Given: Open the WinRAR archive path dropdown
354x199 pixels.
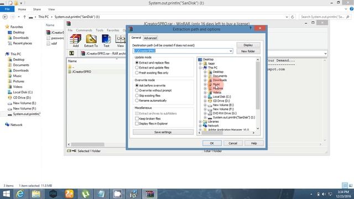Looking at the screenshot, I should pyautogui.click(x=325, y=54).
